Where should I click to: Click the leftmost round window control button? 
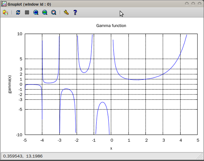187,4
